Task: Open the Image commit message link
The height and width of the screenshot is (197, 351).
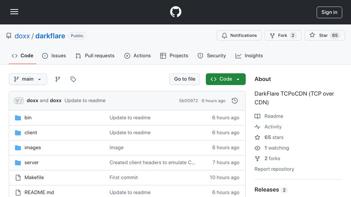Action: 116,148
